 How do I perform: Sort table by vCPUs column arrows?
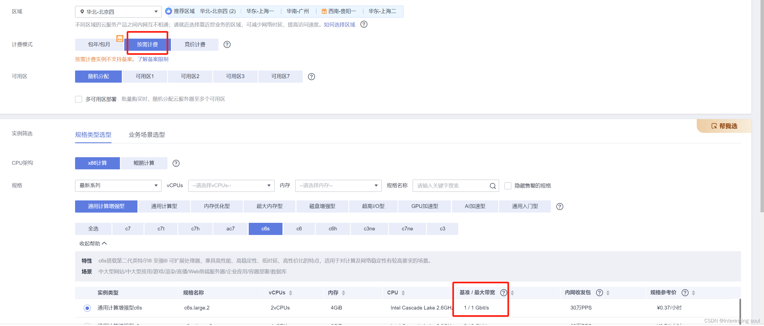(x=290, y=293)
